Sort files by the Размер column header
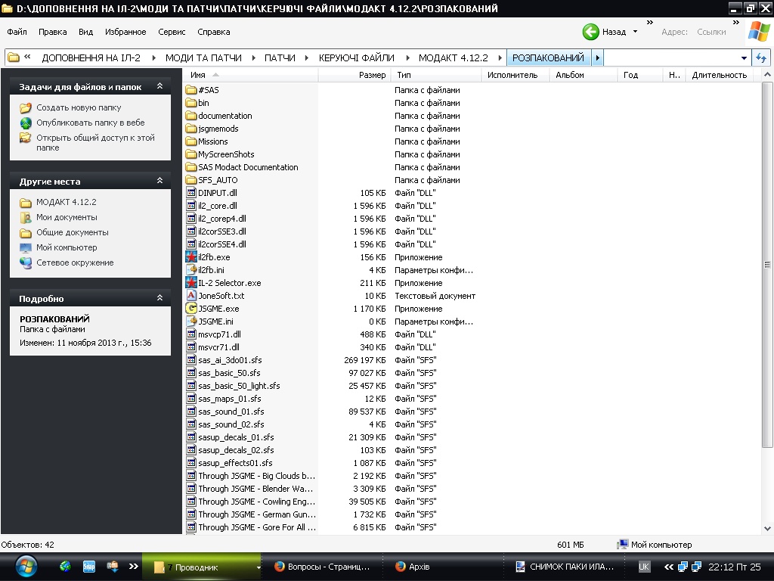This screenshot has width=774, height=581. click(x=354, y=75)
